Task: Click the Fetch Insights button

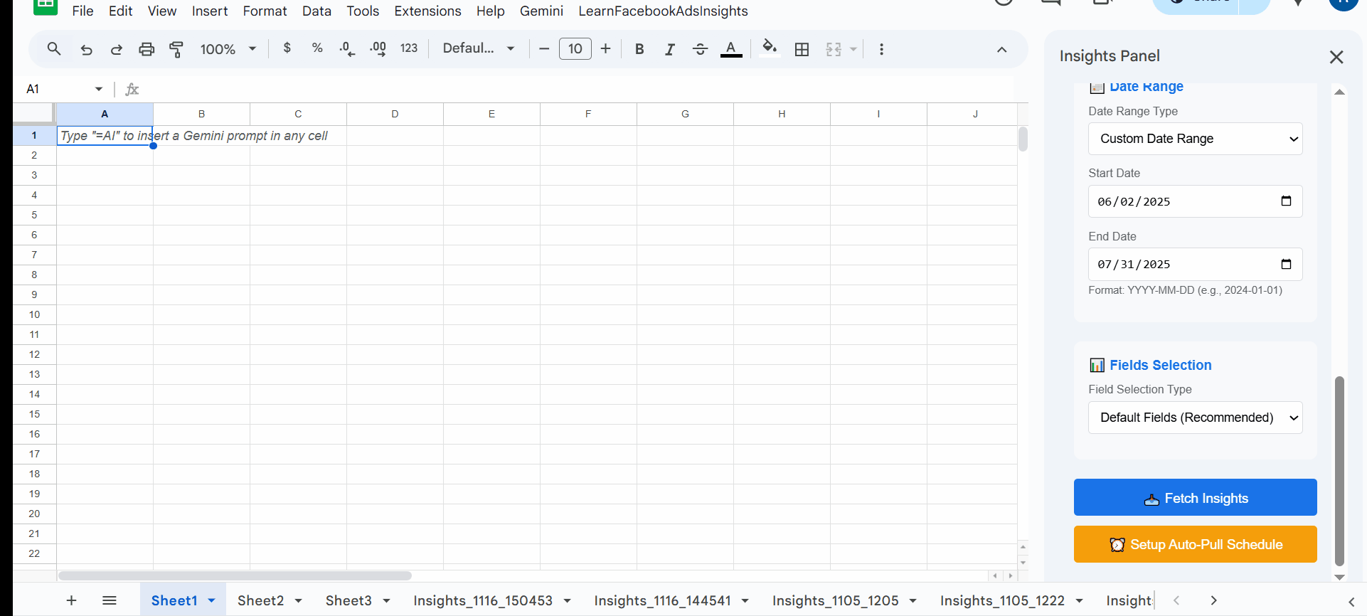Action: tap(1195, 498)
